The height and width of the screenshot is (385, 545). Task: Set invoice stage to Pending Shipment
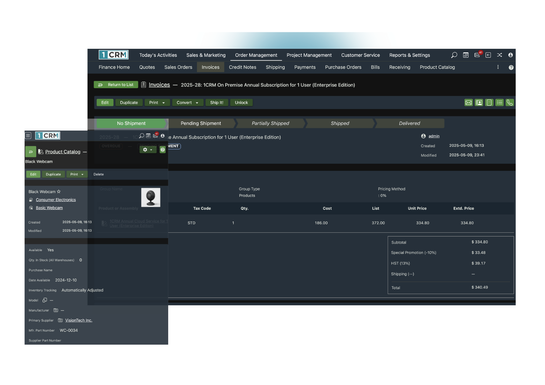[x=200, y=123]
